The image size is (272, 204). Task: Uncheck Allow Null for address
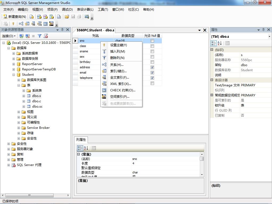152,67
